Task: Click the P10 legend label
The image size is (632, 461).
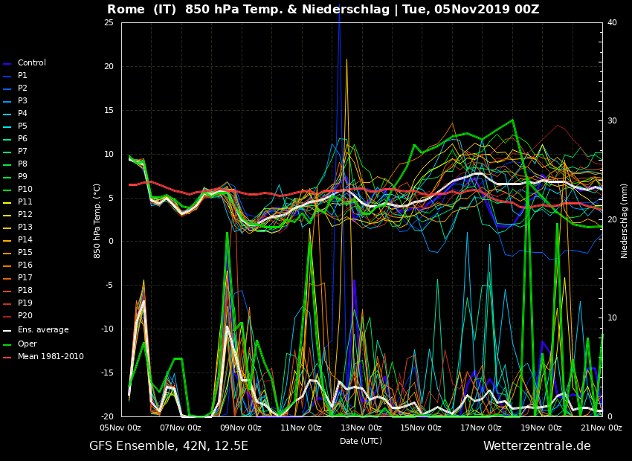Action: [x=25, y=189]
